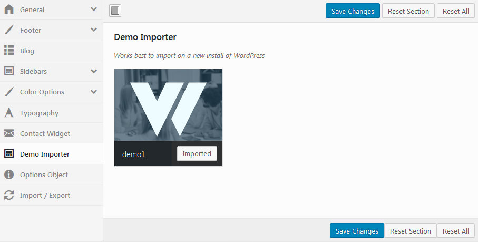The width and height of the screenshot is (478, 242).
Task: Click the Blog list icon
Action: click(x=9, y=51)
